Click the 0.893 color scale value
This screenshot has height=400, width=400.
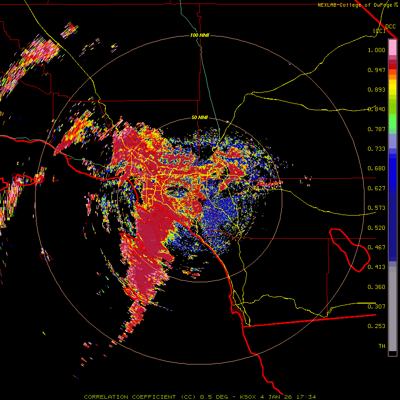tap(376, 89)
